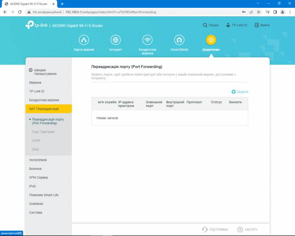Click the Зовнішній порт column header
This screenshot has width=295, height=236.
(154, 104)
